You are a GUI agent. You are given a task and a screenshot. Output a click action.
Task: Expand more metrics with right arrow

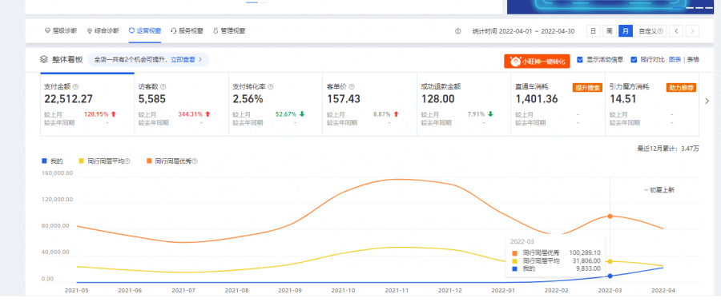[707, 101]
